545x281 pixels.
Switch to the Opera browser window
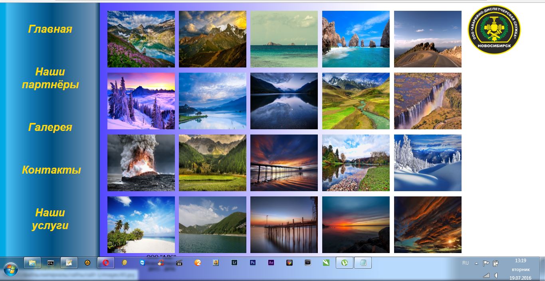(x=106, y=263)
